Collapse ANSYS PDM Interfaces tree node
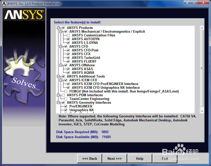 58,95
